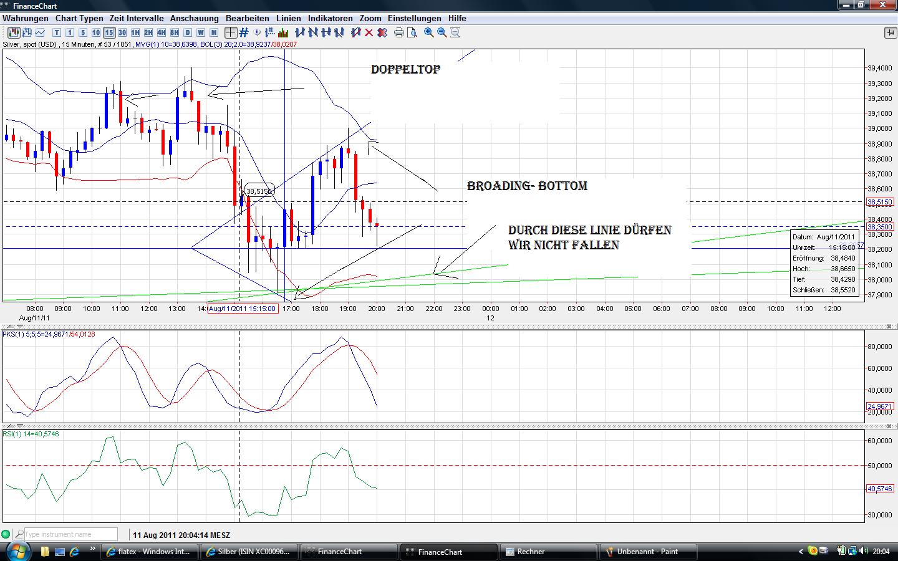Switch to weekly interval W
The width and height of the screenshot is (898, 561).
[201, 32]
